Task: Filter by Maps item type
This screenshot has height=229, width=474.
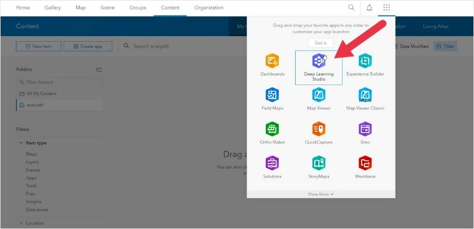Action: (x=31, y=154)
